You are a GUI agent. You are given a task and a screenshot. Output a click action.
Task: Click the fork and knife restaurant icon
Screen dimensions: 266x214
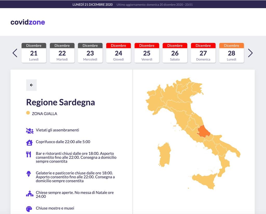tap(29, 154)
